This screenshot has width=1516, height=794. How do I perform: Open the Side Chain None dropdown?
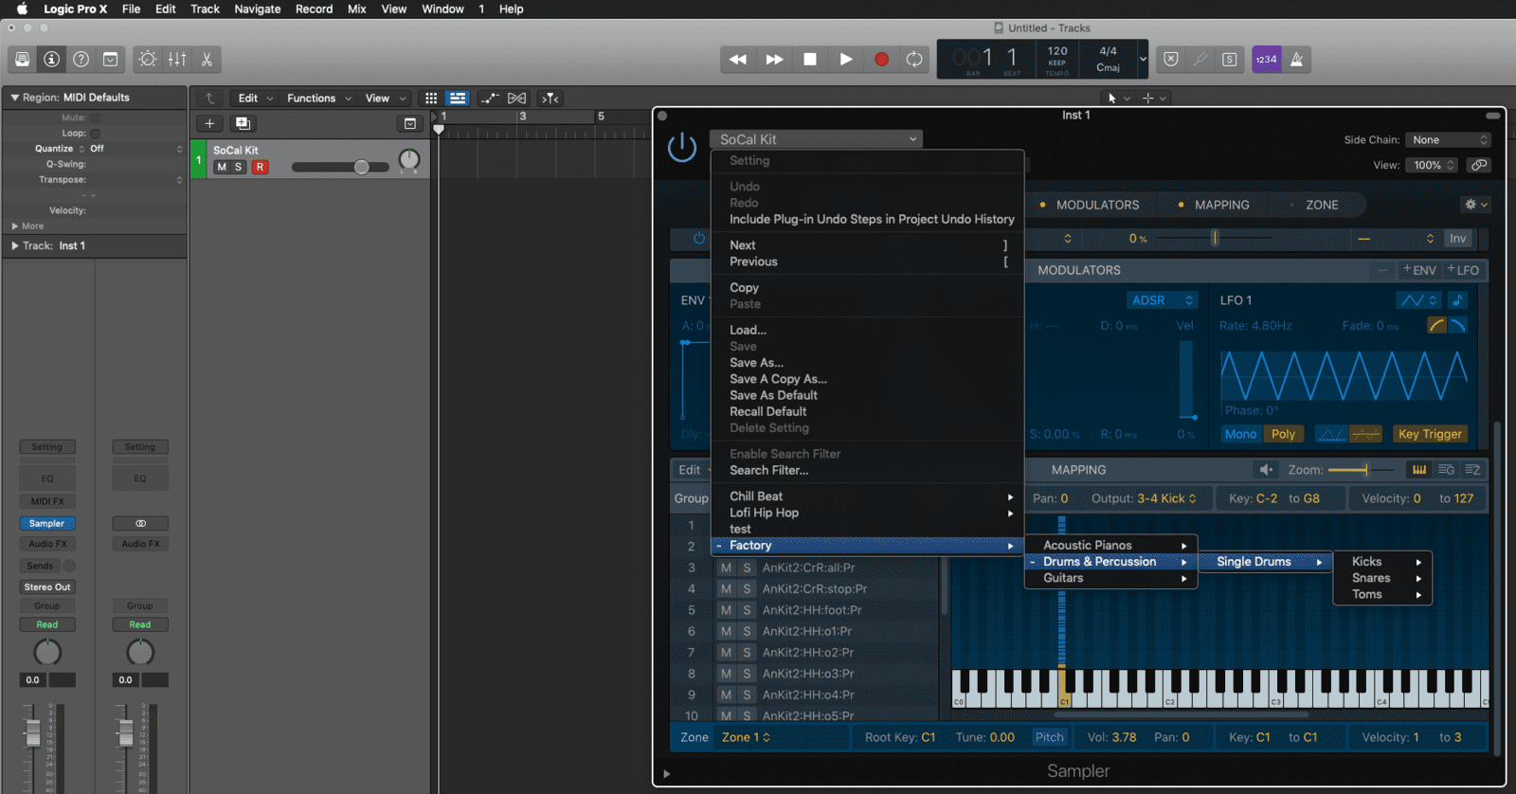click(x=1449, y=139)
